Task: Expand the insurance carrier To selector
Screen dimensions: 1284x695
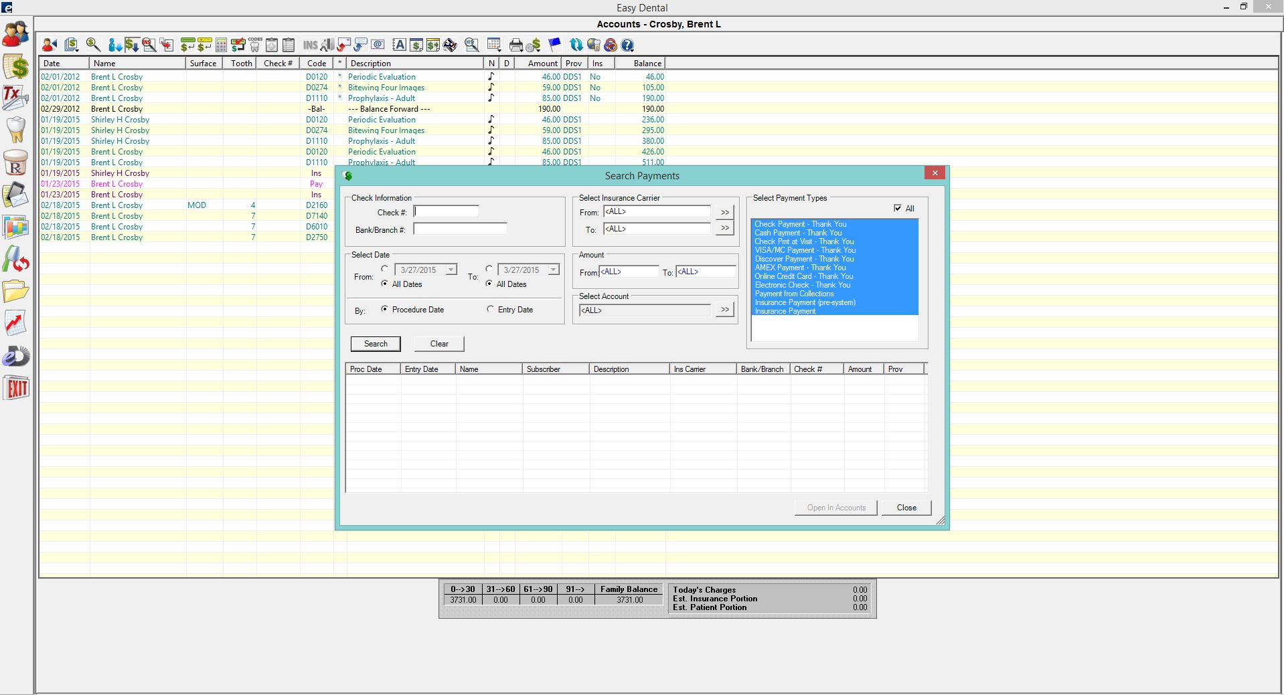Action: pyautogui.click(x=724, y=228)
